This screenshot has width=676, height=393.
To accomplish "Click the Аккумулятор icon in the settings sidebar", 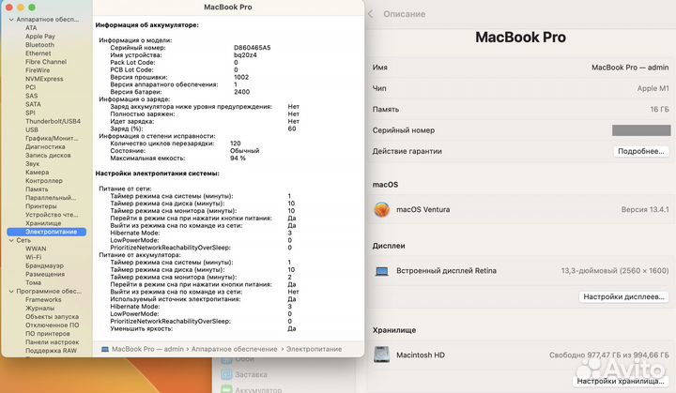I will coord(226,389).
